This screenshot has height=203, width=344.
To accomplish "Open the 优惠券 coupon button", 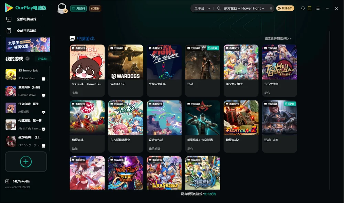I will pos(95,9).
